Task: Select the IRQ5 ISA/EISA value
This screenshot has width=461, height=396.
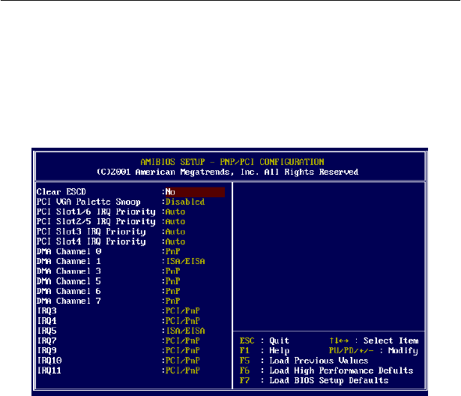Action: (x=185, y=331)
